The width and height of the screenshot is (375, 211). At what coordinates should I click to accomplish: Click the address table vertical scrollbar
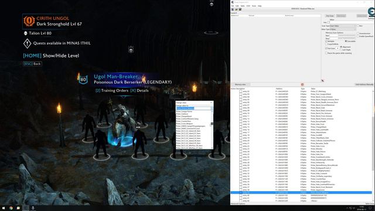[373, 146]
